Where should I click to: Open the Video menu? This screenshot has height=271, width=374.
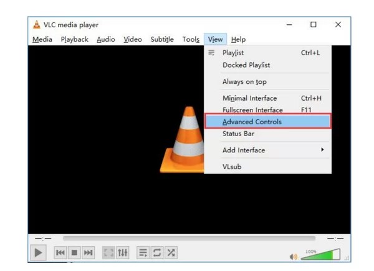(133, 39)
